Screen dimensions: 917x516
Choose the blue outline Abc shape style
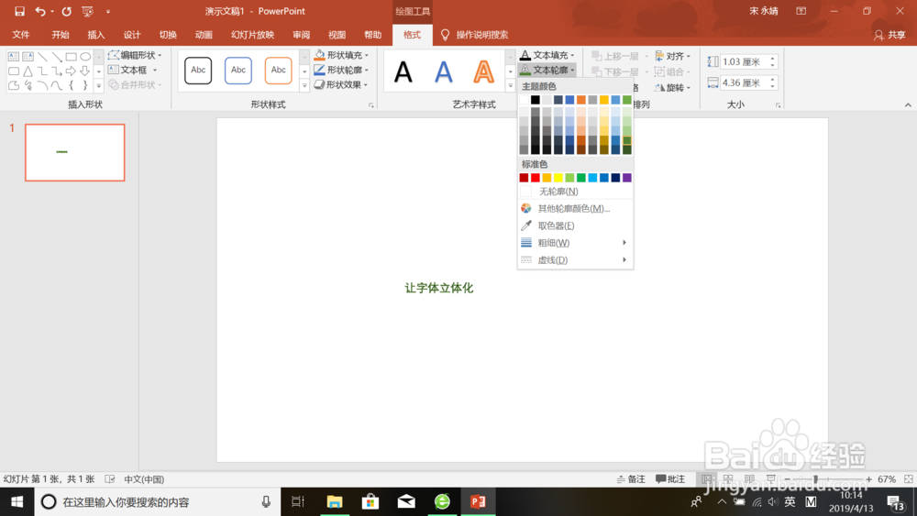(x=238, y=71)
